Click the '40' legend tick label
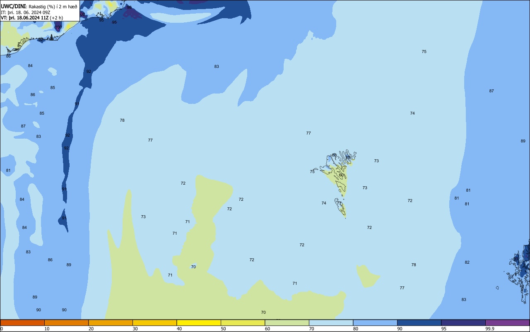 click(x=179, y=329)
